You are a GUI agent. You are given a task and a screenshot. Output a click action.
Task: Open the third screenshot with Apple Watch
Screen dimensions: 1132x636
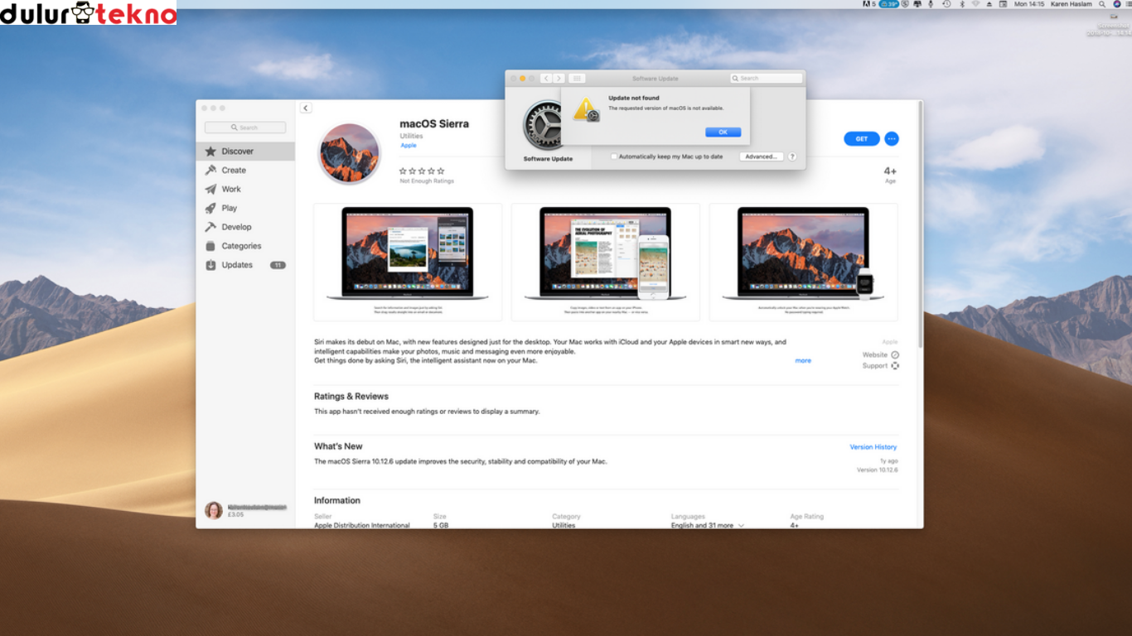804,262
